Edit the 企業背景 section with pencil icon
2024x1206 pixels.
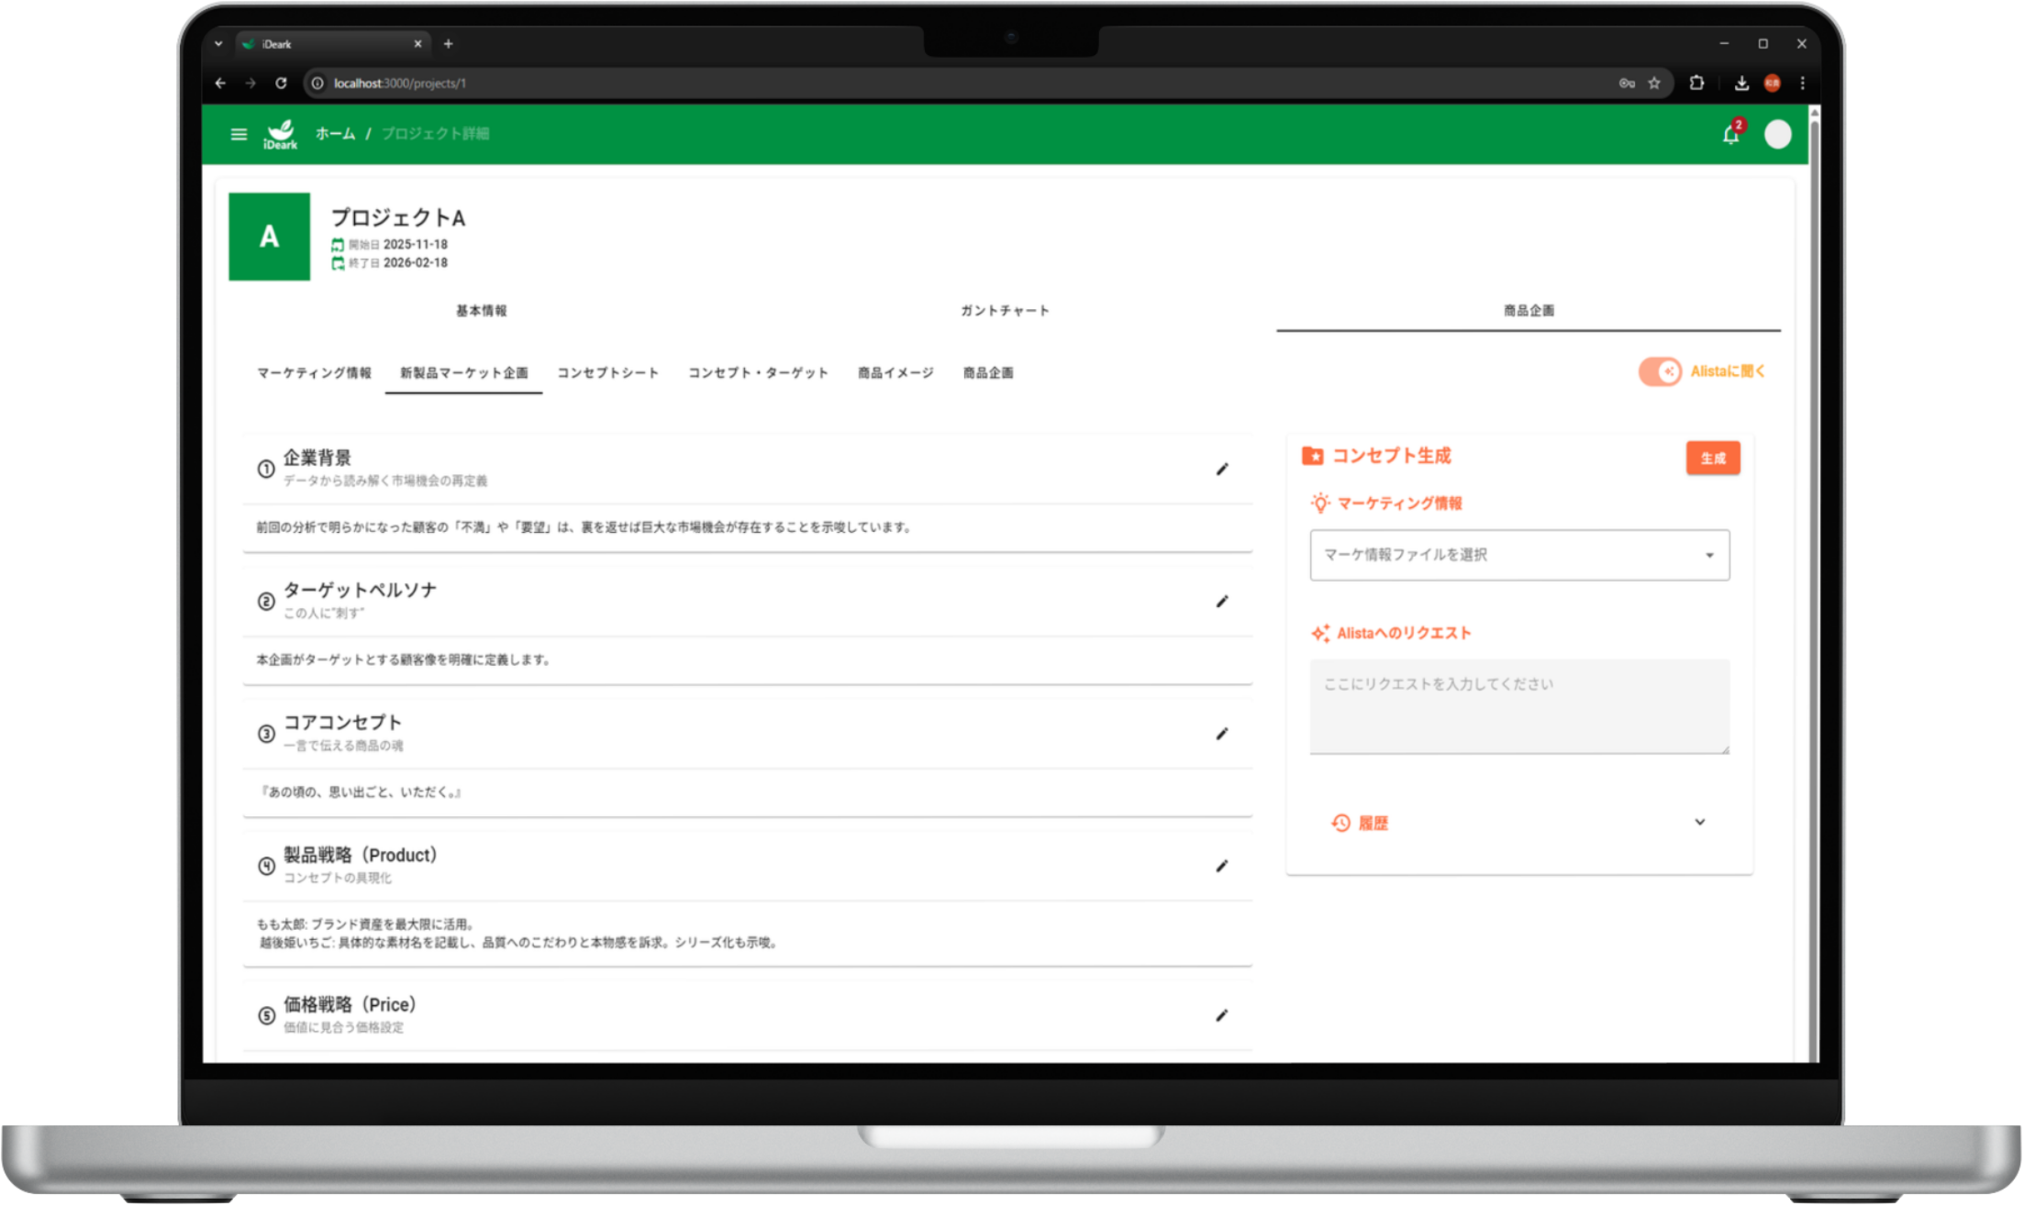tap(1221, 470)
